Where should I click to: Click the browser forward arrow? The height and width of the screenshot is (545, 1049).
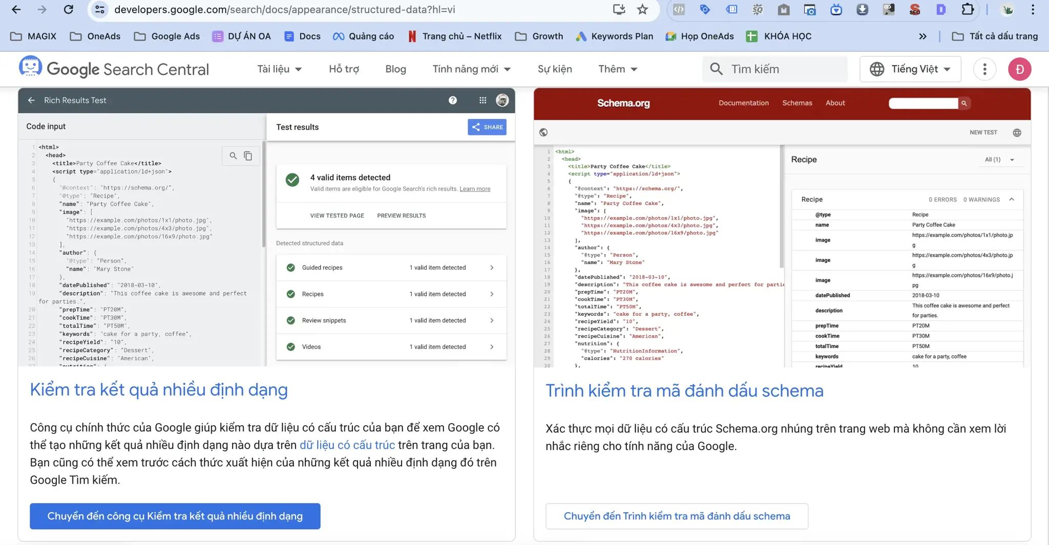(42, 9)
